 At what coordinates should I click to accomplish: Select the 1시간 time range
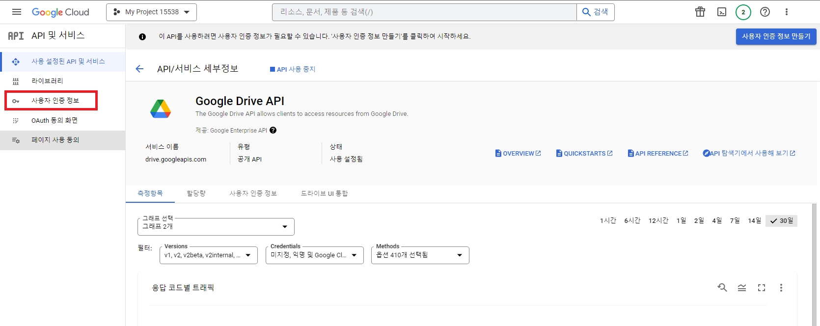pyautogui.click(x=608, y=221)
